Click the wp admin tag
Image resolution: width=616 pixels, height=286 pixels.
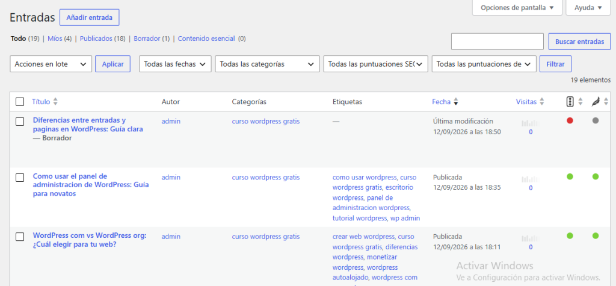(405, 218)
